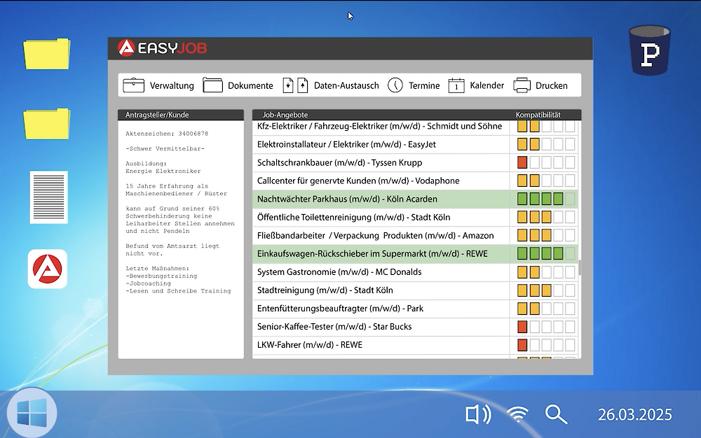Open the red Arbeitsagentur desktop icon
This screenshot has width=701, height=438.
48,269
